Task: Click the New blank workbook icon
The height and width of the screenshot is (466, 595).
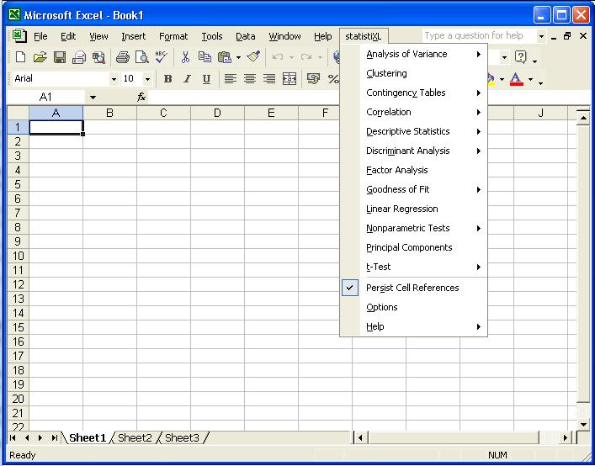Action: (20, 57)
